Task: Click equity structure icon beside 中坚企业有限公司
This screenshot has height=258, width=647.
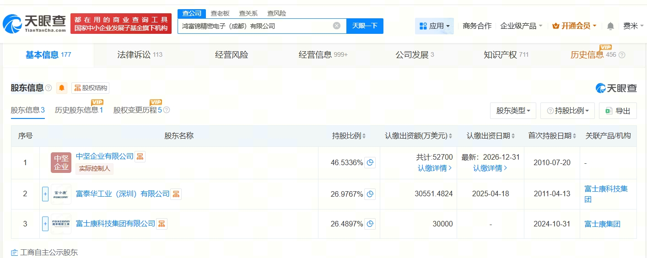Action: 140,156
